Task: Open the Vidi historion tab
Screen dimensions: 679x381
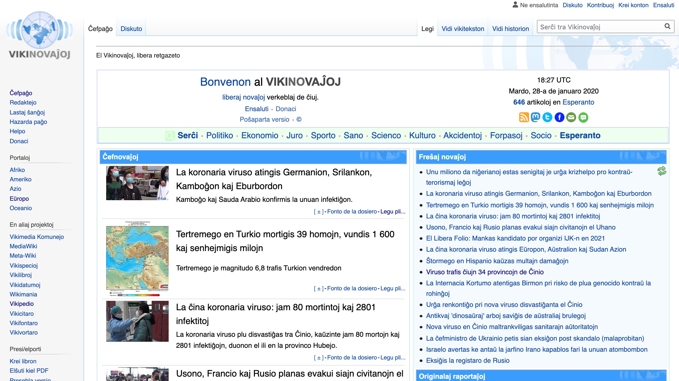Action: [x=511, y=29]
